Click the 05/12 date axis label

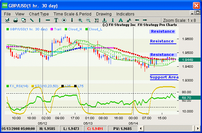(42, 123)
